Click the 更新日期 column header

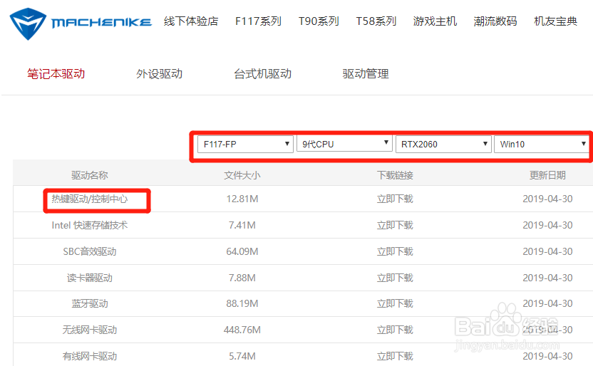(x=547, y=175)
